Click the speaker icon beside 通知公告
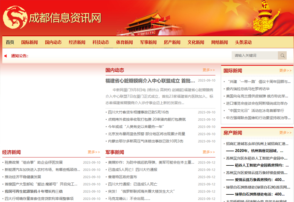 [6, 56]
